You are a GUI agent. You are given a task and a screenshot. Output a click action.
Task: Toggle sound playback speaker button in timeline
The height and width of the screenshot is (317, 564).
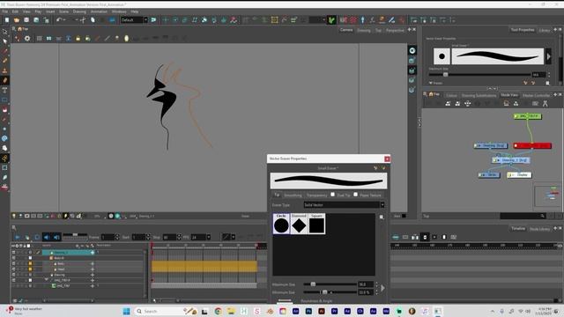click(47, 237)
